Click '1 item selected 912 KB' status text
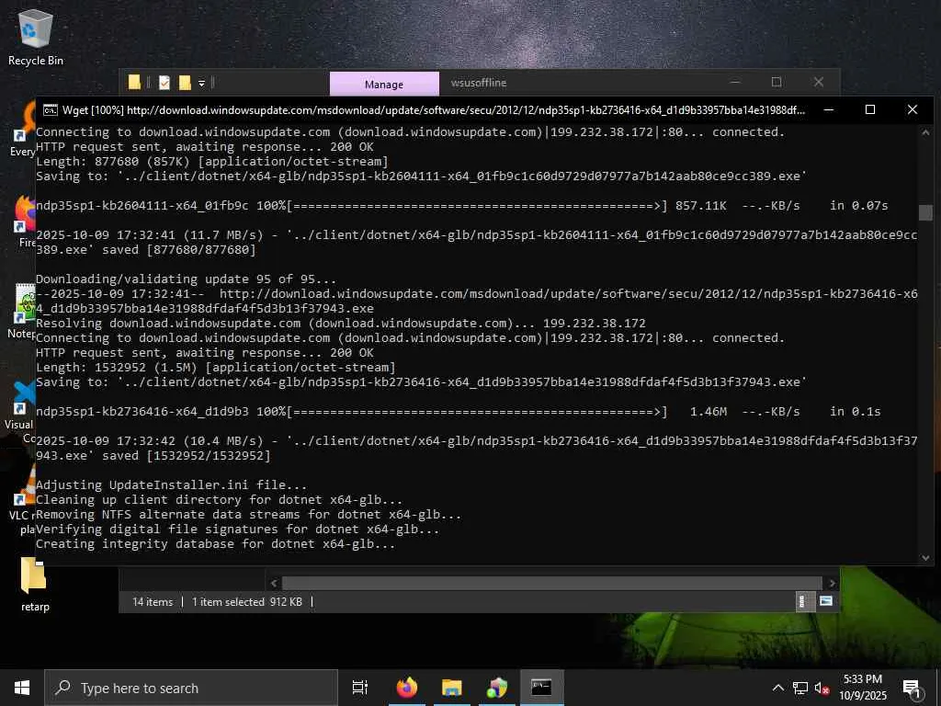The height and width of the screenshot is (706, 941). (x=247, y=601)
